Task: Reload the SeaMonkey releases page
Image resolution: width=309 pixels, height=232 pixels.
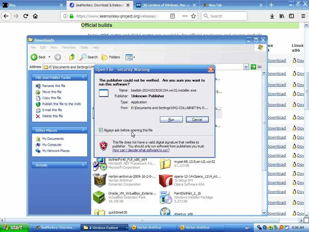Action: click(x=26, y=16)
